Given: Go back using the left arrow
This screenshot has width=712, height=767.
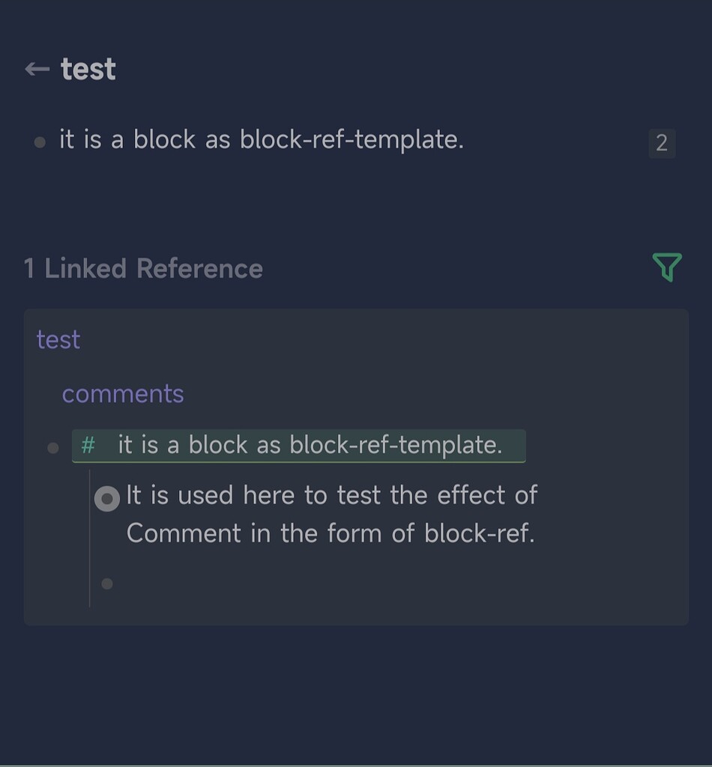Looking at the screenshot, I should [x=37, y=69].
